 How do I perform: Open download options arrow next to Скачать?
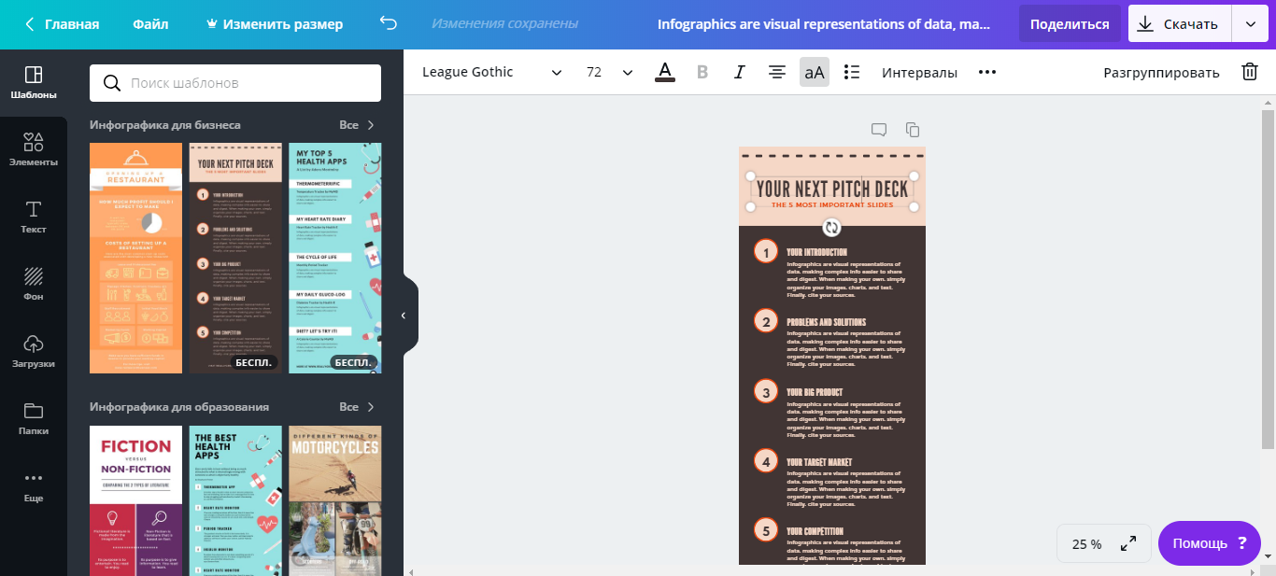click(x=1250, y=24)
